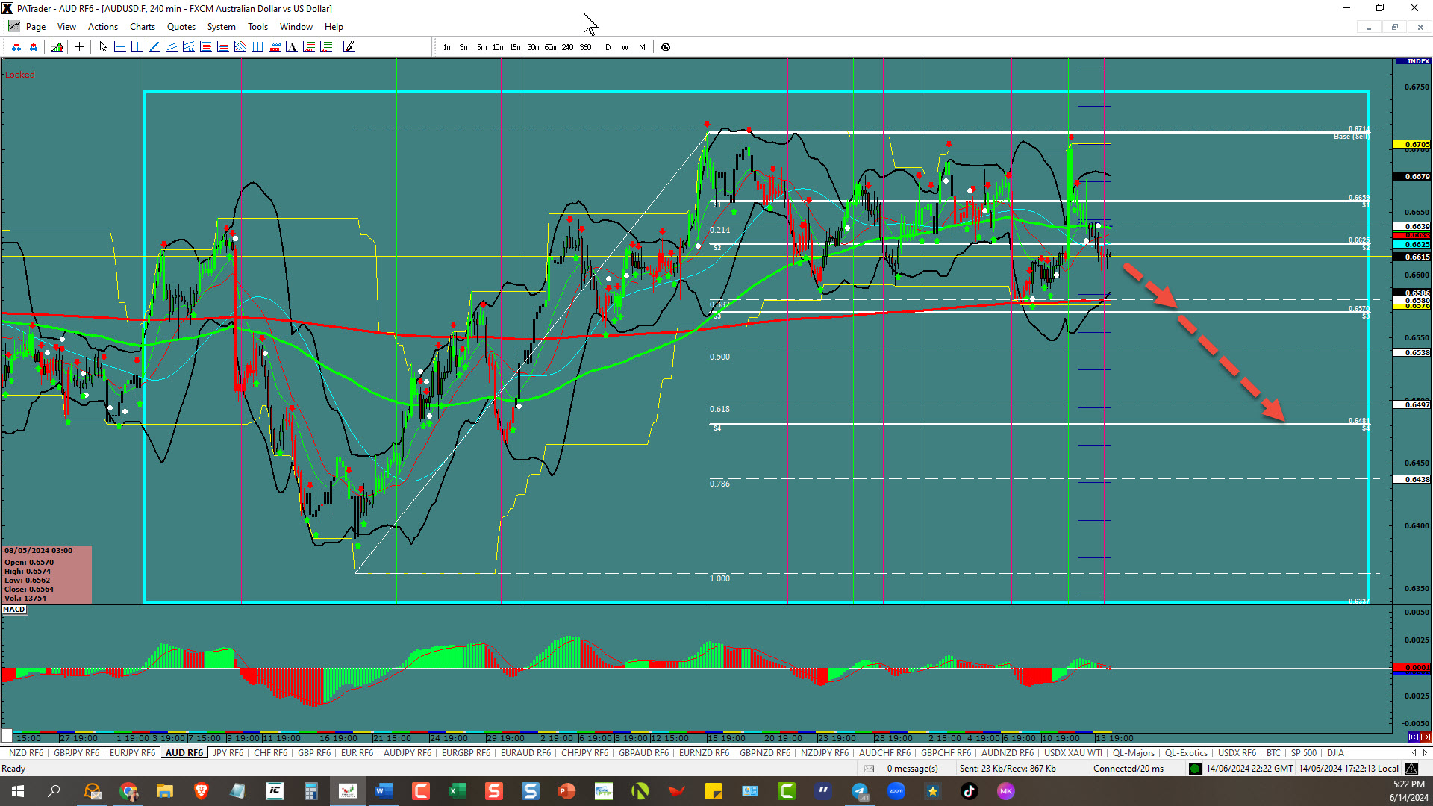1433x806 pixels.
Task: Switch to 240 minute timeframe
Action: coord(567,47)
